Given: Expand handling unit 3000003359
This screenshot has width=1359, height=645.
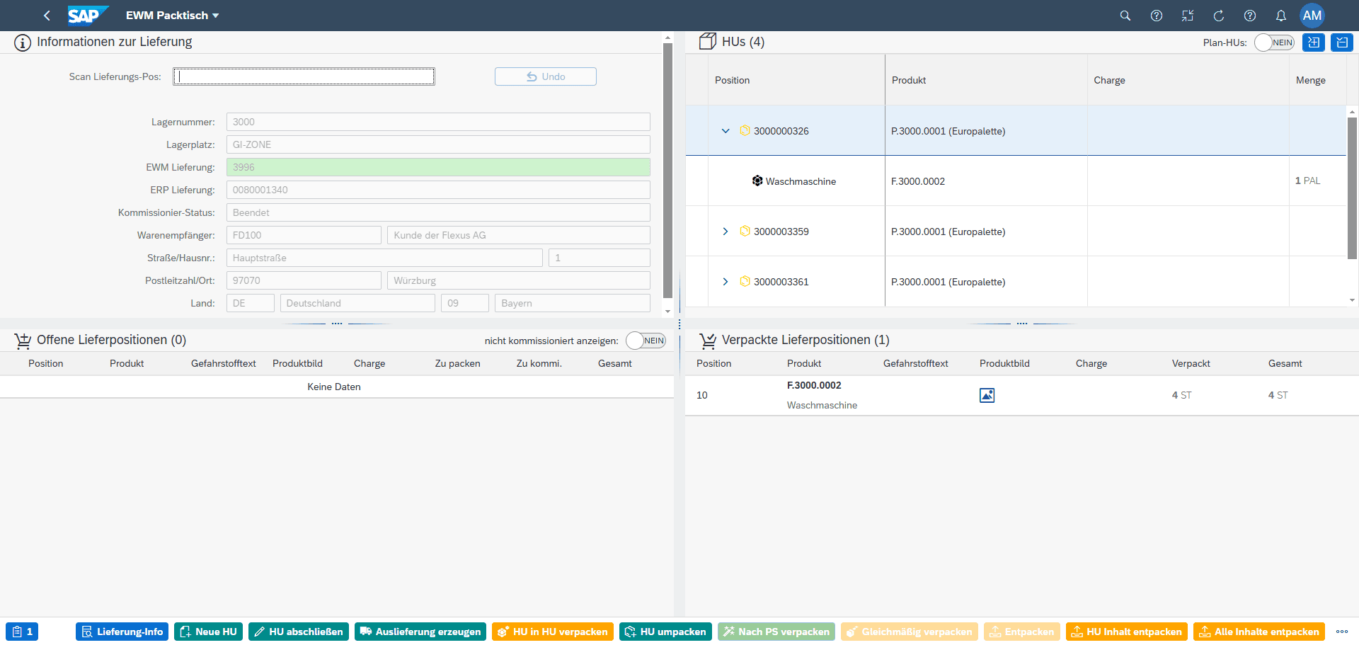Looking at the screenshot, I should pos(725,232).
